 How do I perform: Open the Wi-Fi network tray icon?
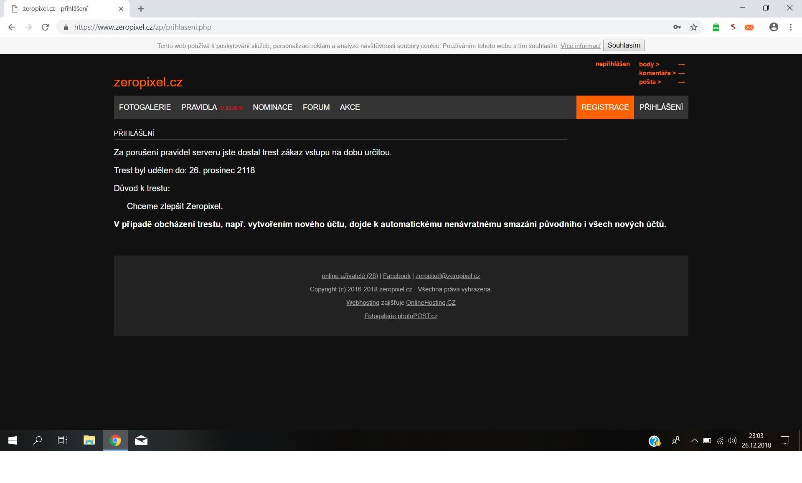[x=720, y=440]
